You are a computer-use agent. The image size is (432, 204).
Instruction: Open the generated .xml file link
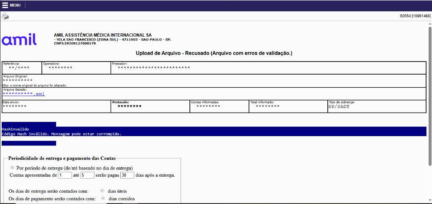point(24,94)
